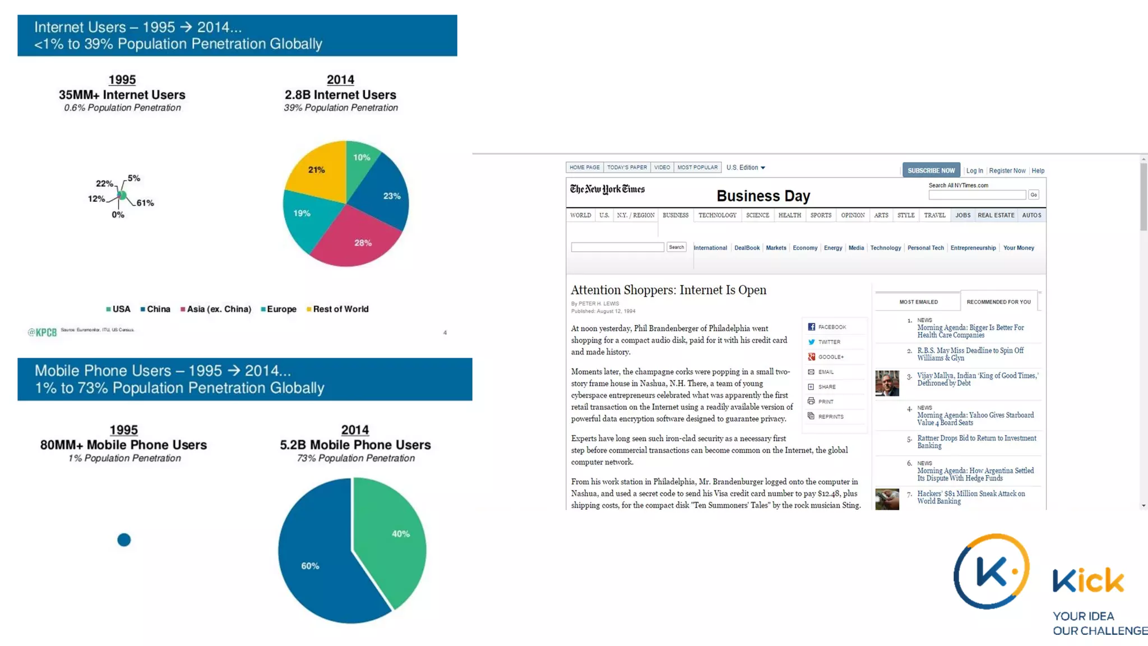Open the DealBook link
This screenshot has height=646, width=1148.
[x=747, y=248]
